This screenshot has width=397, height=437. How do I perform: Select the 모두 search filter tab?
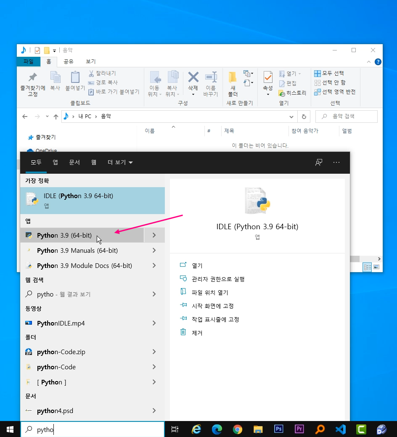(36, 162)
